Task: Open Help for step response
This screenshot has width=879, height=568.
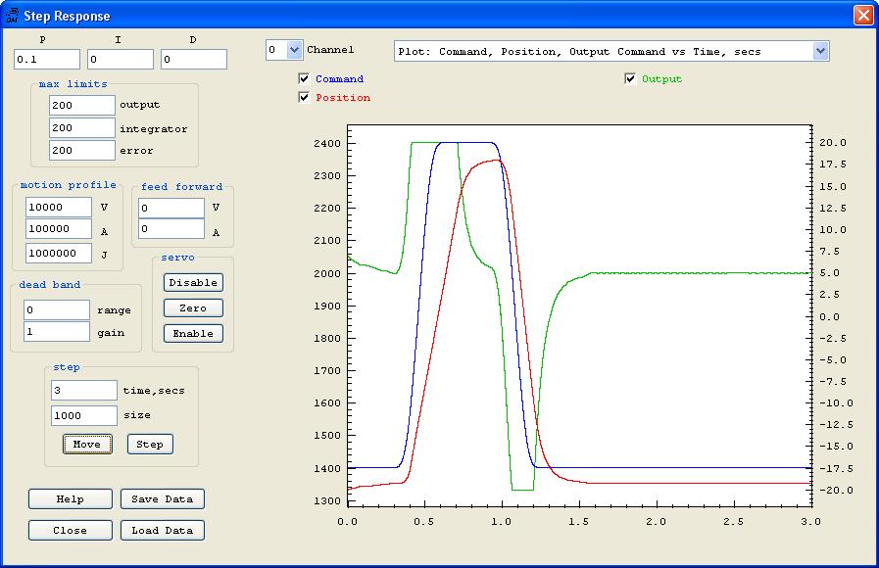Action: (70, 498)
